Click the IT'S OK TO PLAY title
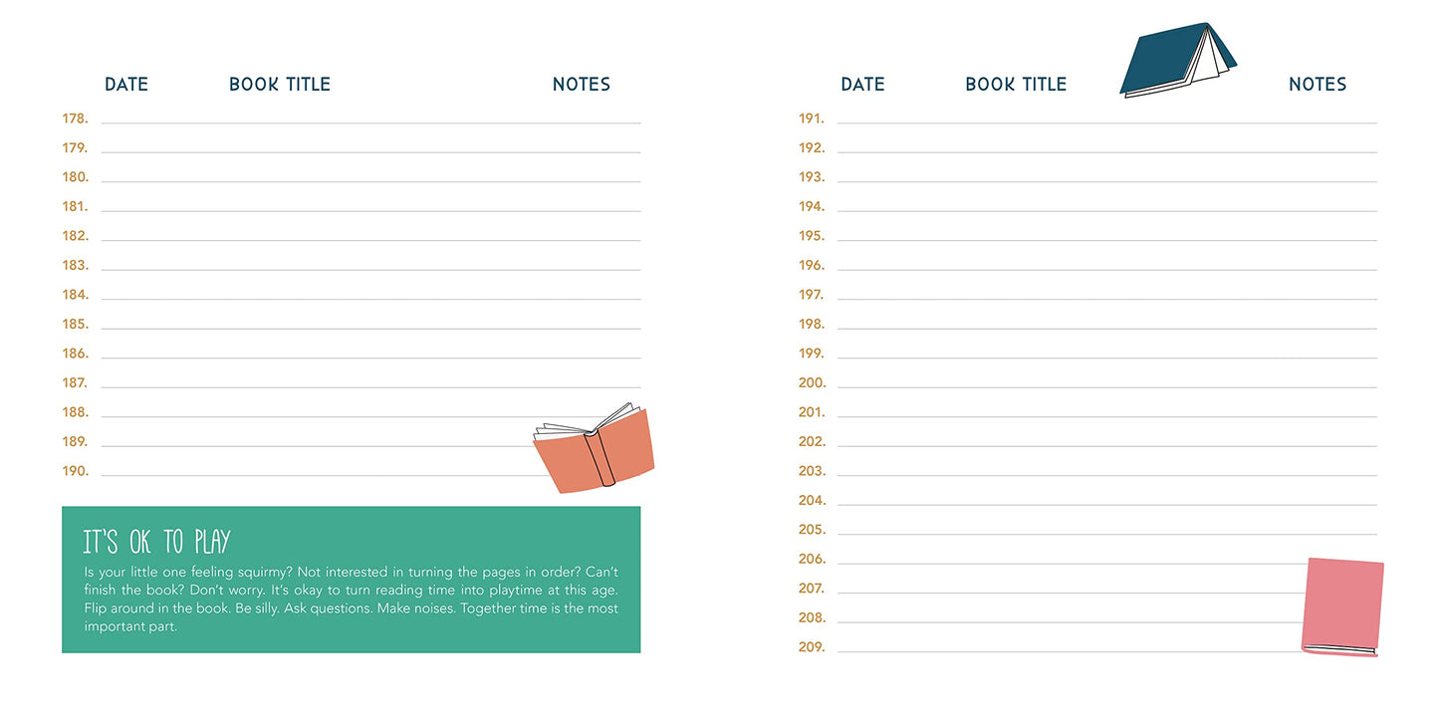Viewport: 1439px width, 720px height. tap(157, 542)
